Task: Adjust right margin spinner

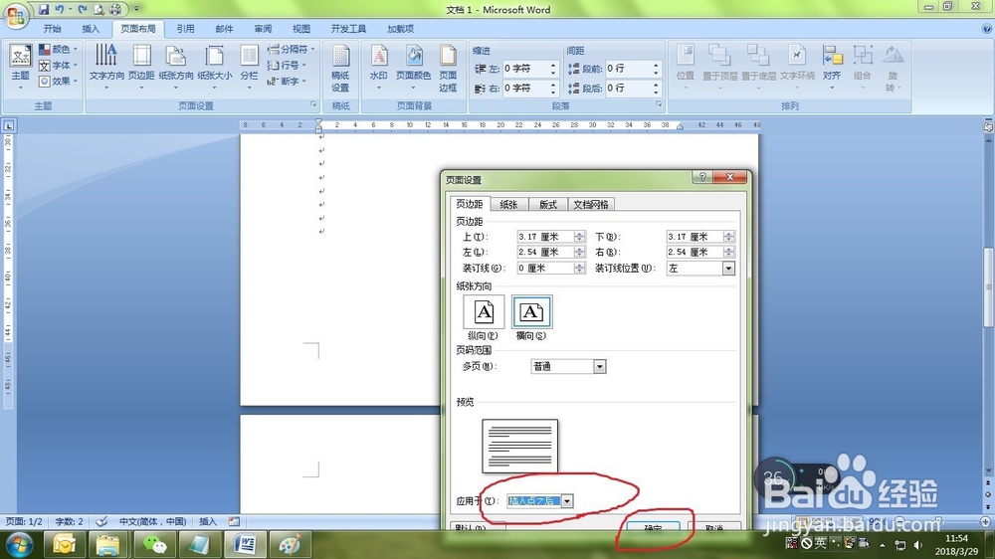Action: click(x=728, y=252)
